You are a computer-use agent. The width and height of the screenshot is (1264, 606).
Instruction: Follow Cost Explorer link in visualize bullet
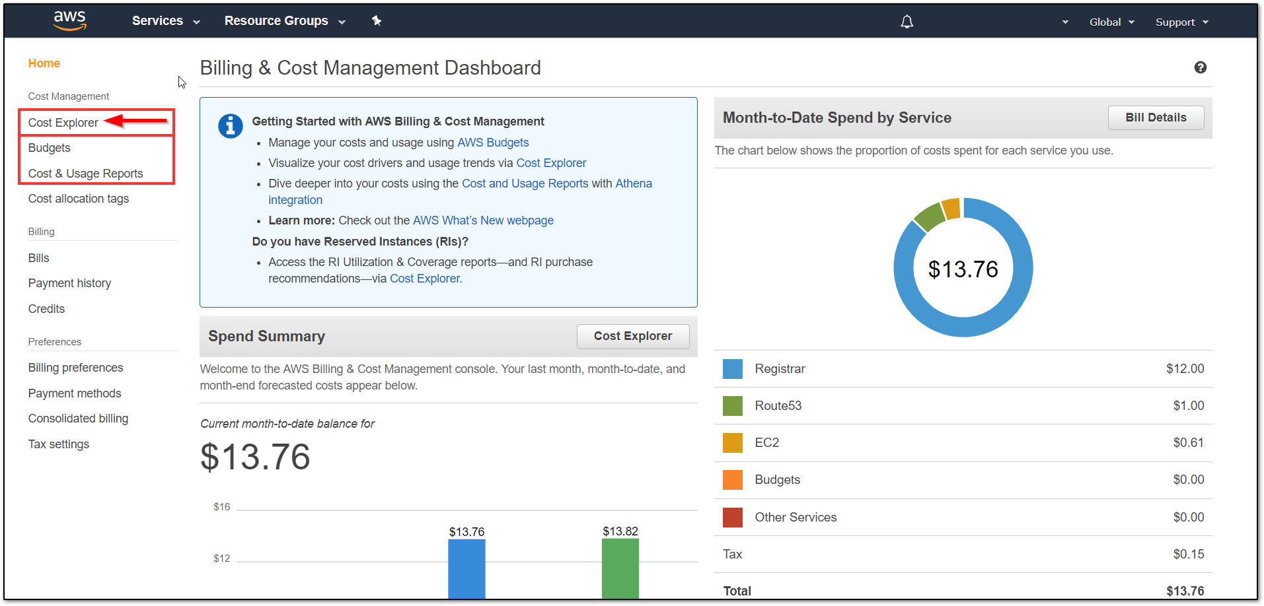(x=551, y=163)
